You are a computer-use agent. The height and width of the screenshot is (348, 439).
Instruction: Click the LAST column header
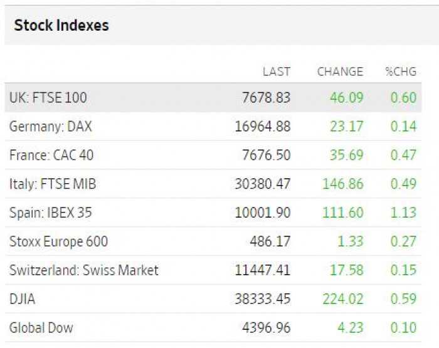277,71
